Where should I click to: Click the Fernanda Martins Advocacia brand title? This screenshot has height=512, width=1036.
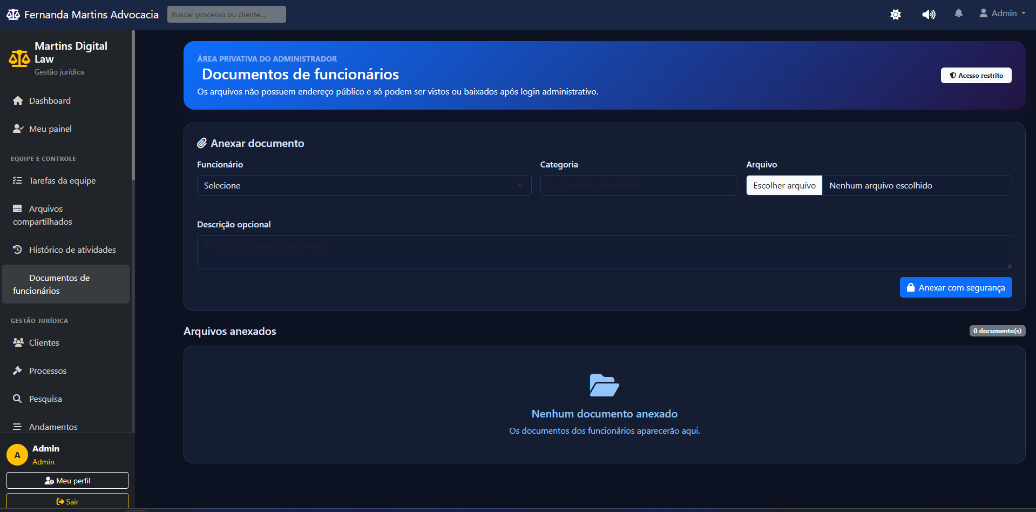(91, 15)
